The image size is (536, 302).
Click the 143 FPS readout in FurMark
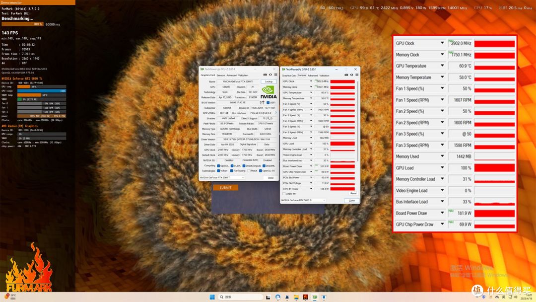tap(10, 33)
